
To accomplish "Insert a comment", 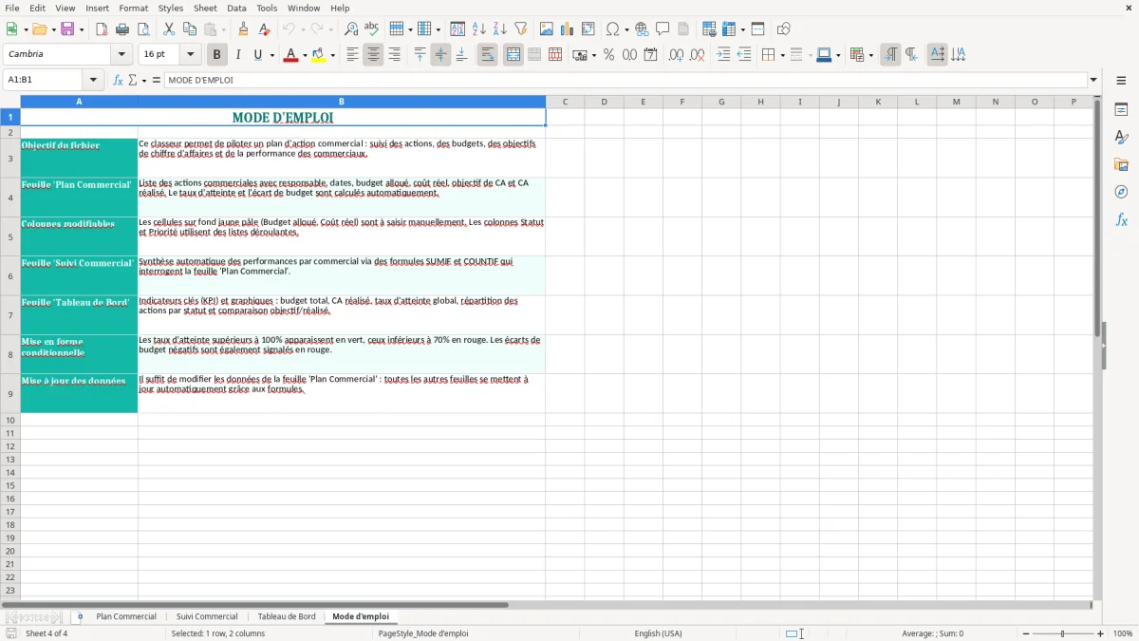I will pos(663,29).
